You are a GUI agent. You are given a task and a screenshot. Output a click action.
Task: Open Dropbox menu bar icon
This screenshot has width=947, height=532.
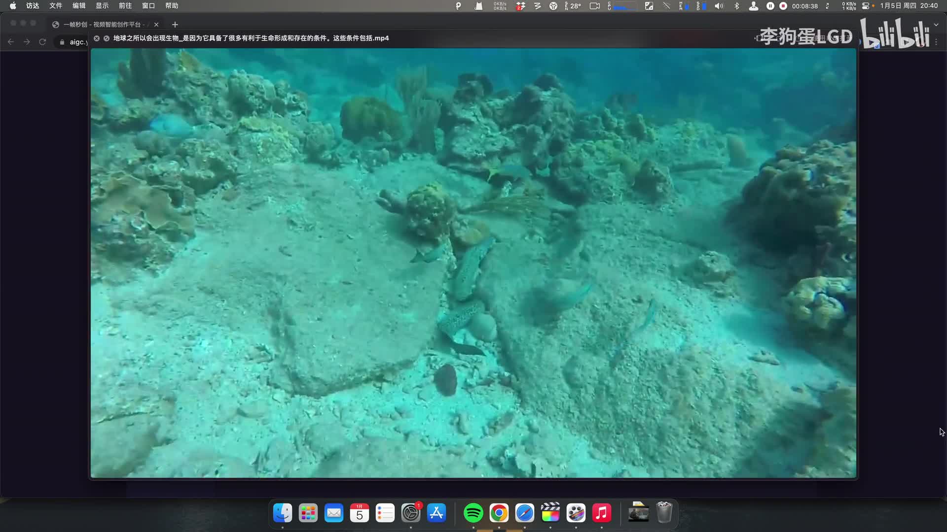tap(520, 6)
